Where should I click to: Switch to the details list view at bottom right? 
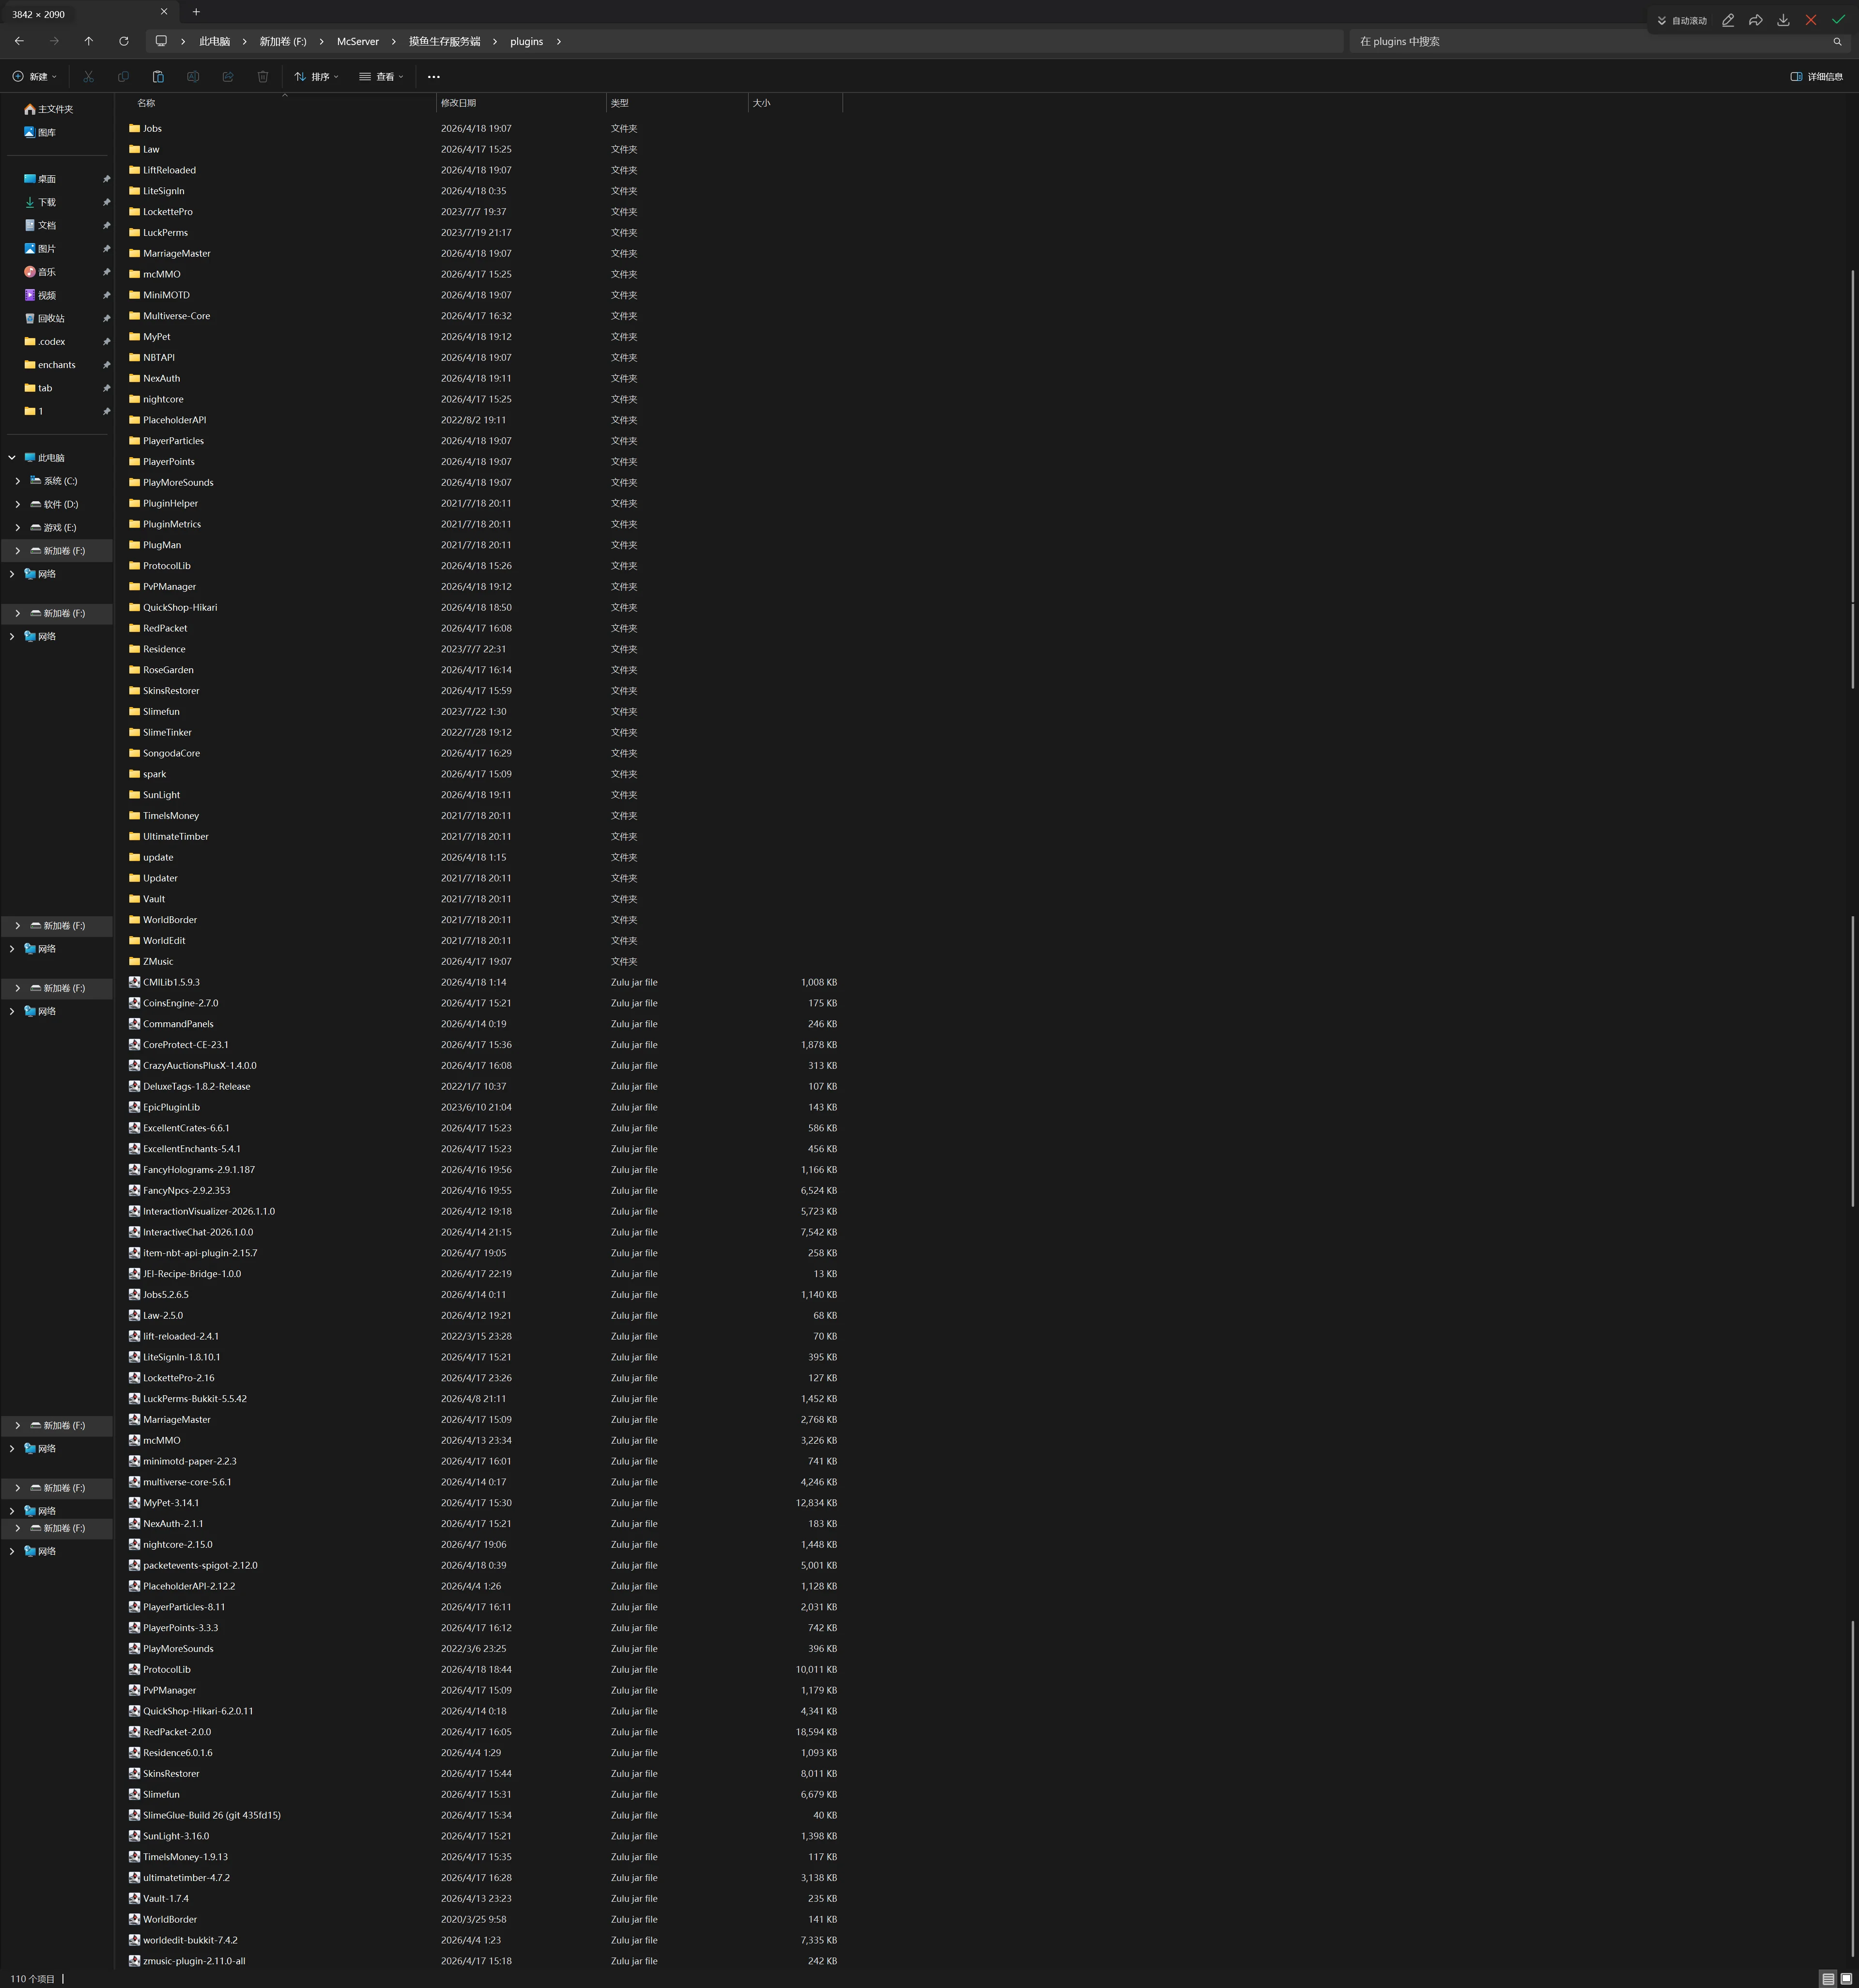click(x=1828, y=1978)
